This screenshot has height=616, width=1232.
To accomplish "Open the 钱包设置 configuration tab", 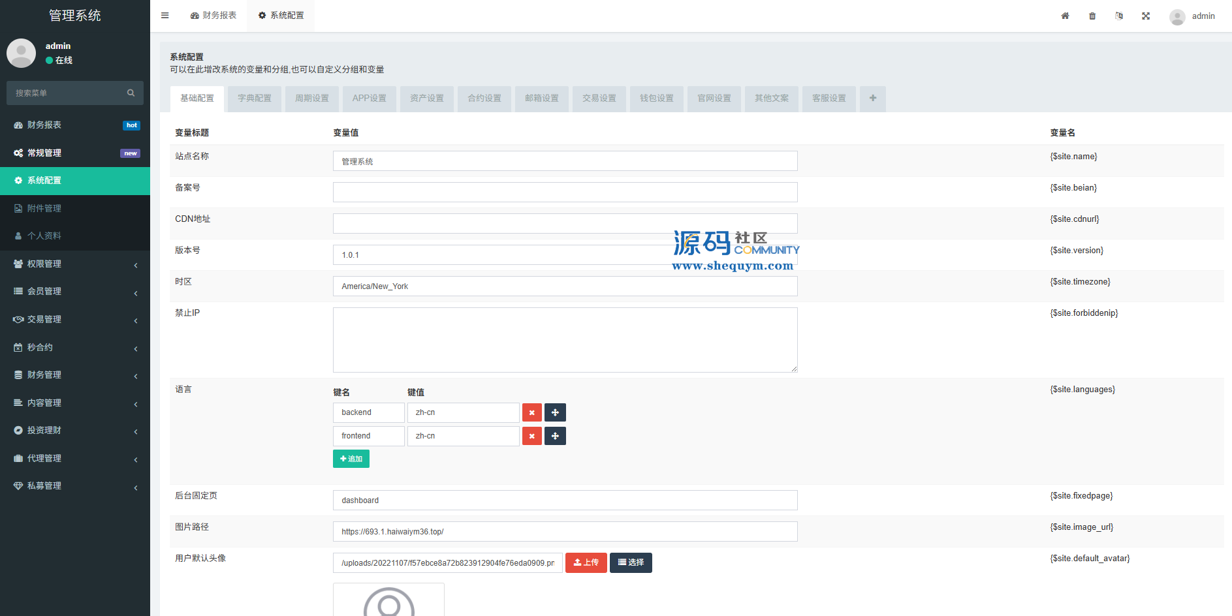I will [x=656, y=99].
